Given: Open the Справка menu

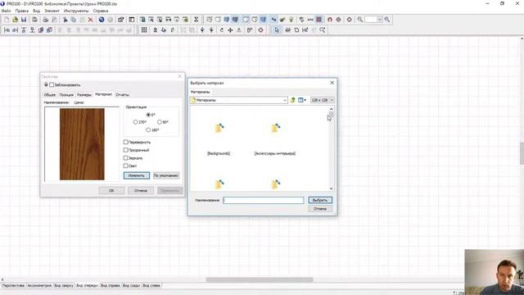Looking at the screenshot, I should click(x=101, y=11).
